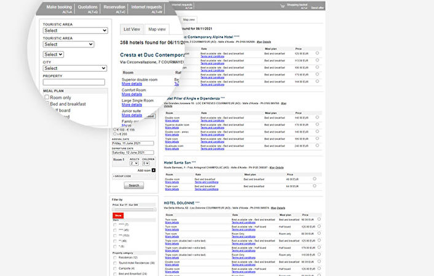This screenshot has height=276, width=434.
Task: Check the four-star (45) filter
Action: coord(115,230)
